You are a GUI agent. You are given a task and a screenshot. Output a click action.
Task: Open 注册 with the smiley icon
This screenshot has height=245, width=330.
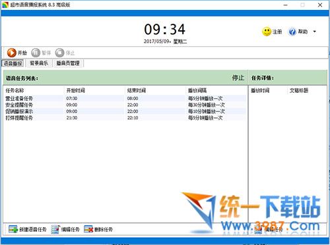point(272,32)
